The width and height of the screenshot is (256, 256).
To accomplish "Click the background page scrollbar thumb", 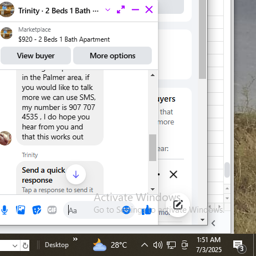I will [x=203, y=39].
